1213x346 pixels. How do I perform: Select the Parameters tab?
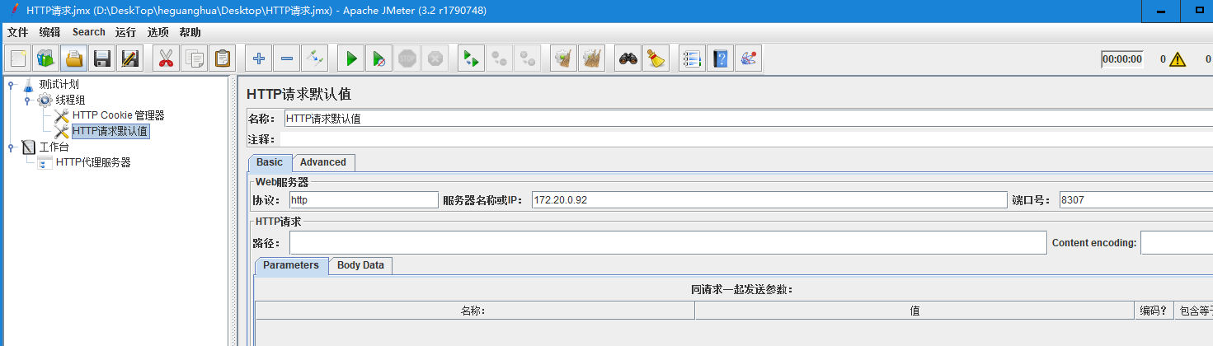291,265
